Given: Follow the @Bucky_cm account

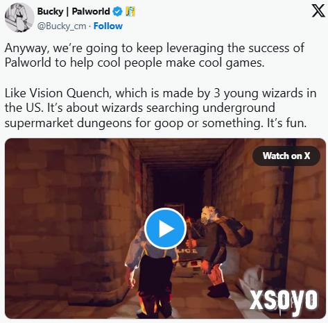Looking at the screenshot, I should tap(107, 26).
